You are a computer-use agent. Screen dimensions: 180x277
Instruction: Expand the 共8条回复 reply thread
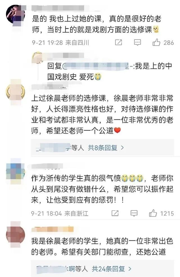[102, 148]
